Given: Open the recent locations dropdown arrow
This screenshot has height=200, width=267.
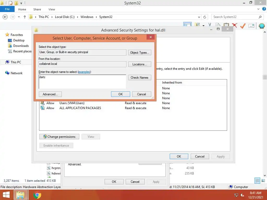Looking at the screenshot, I should [x=19, y=17].
